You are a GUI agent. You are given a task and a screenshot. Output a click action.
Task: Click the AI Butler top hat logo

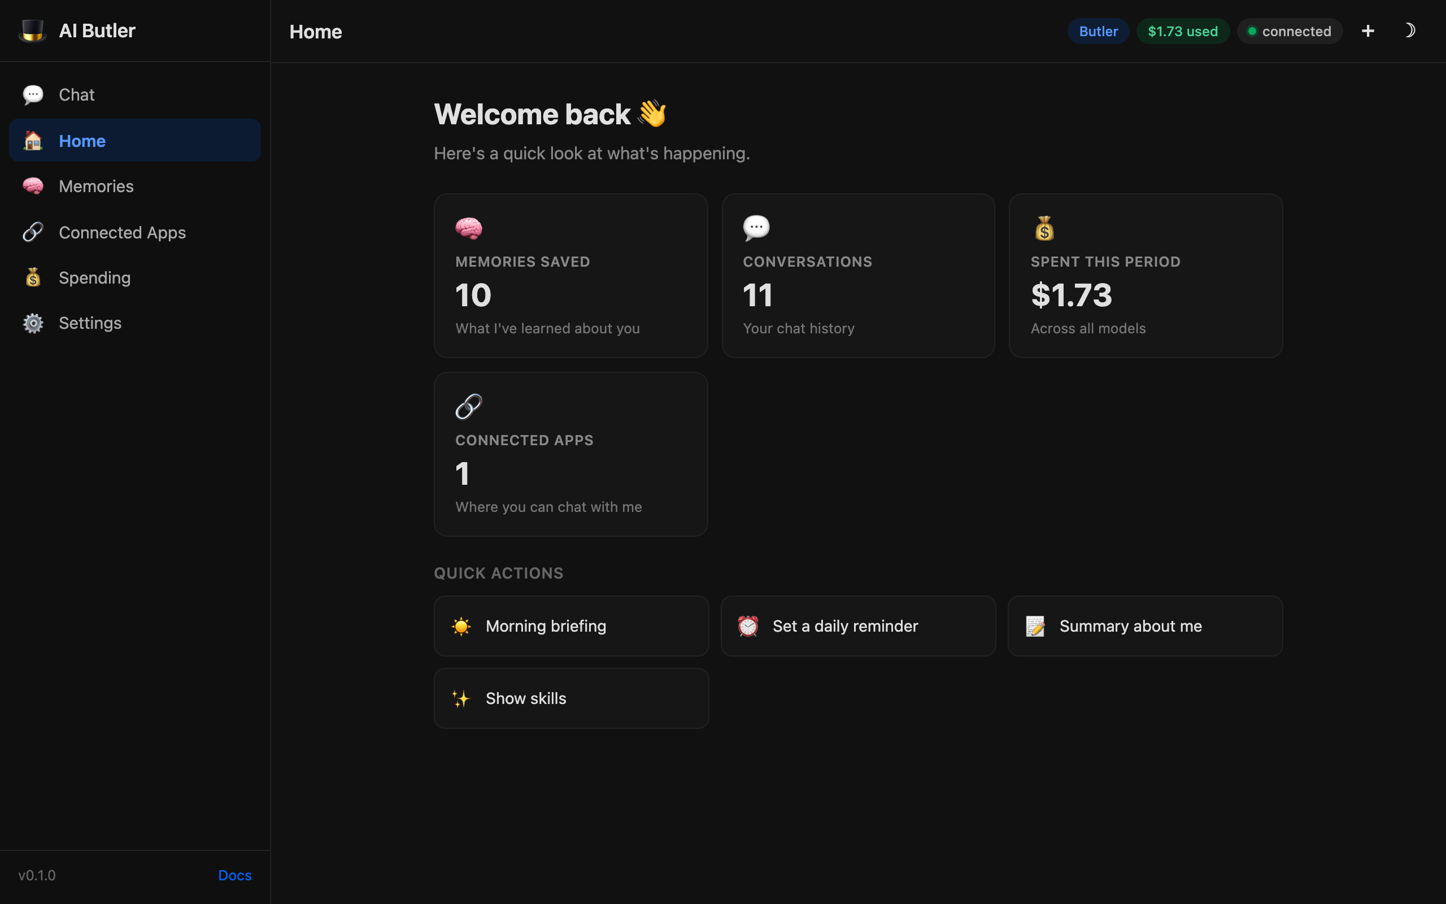(x=33, y=31)
